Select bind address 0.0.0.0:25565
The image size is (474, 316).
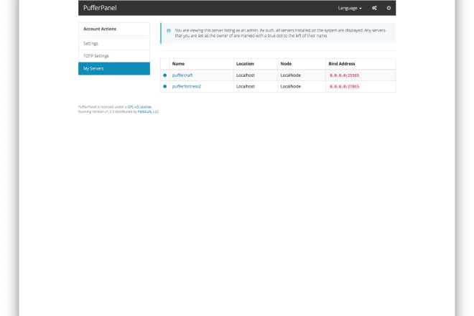(344, 75)
